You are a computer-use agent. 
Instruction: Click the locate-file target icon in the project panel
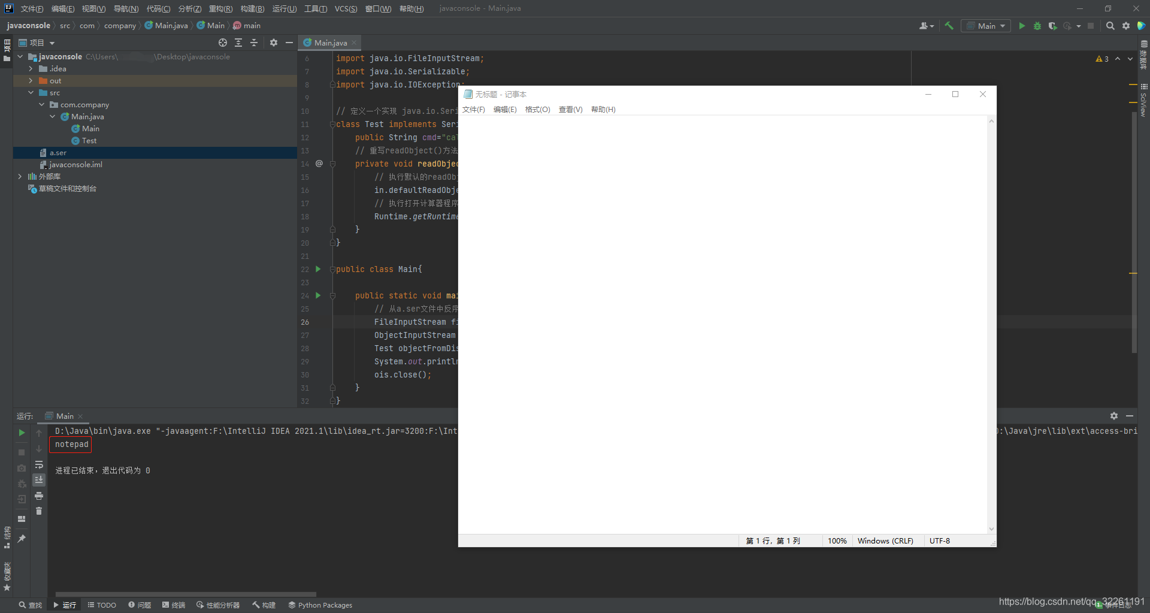point(223,43)
